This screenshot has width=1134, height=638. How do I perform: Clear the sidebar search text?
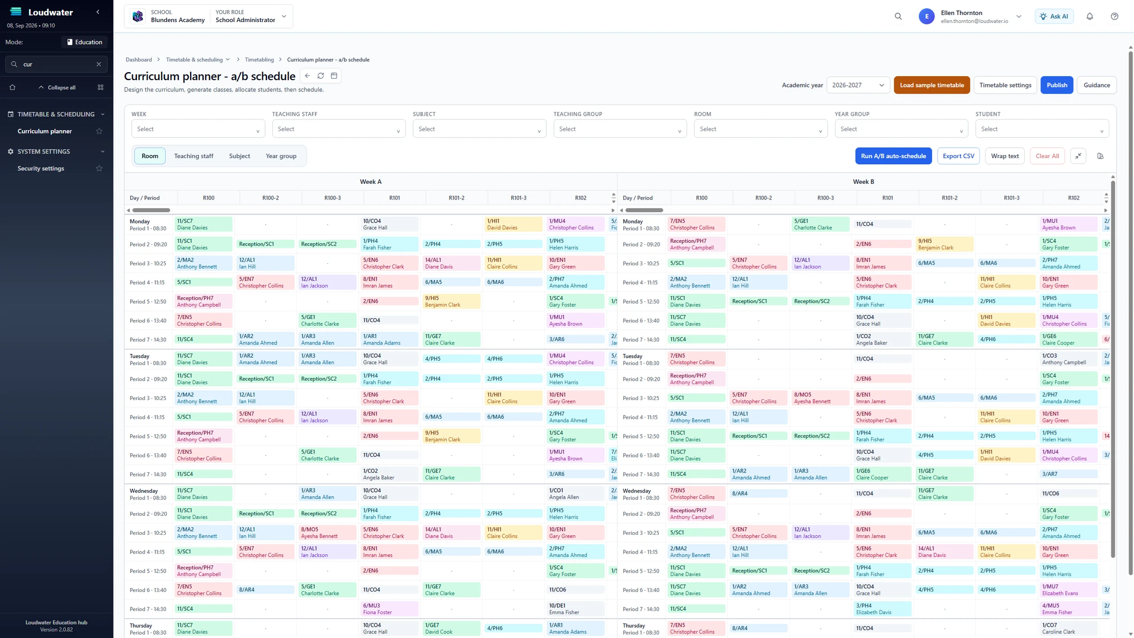pos(99,64)
